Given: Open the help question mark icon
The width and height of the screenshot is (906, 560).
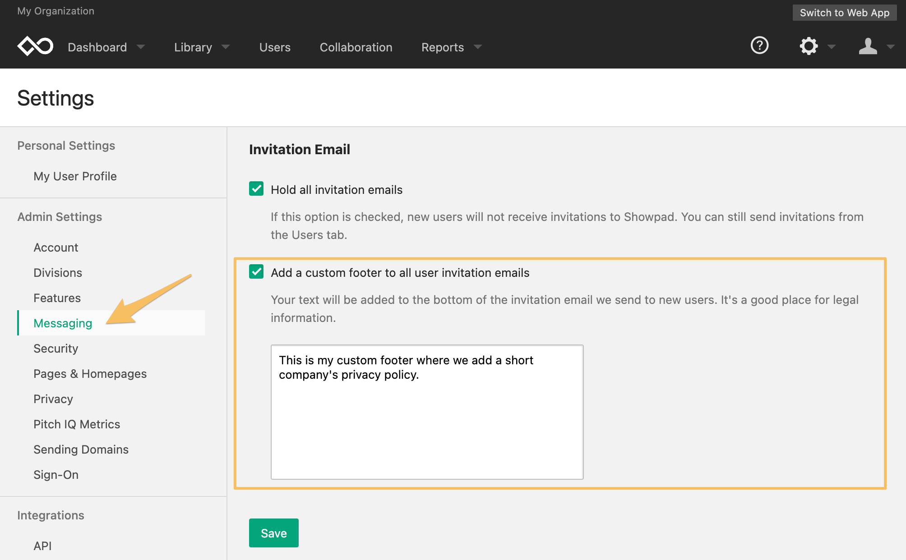Looking at the screenshot, I should click(759, 46).
